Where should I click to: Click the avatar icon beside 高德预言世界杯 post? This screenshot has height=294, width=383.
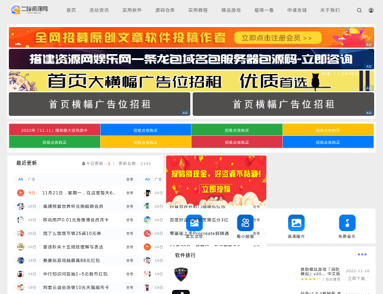pyautogui.click(x=21, y=206)
